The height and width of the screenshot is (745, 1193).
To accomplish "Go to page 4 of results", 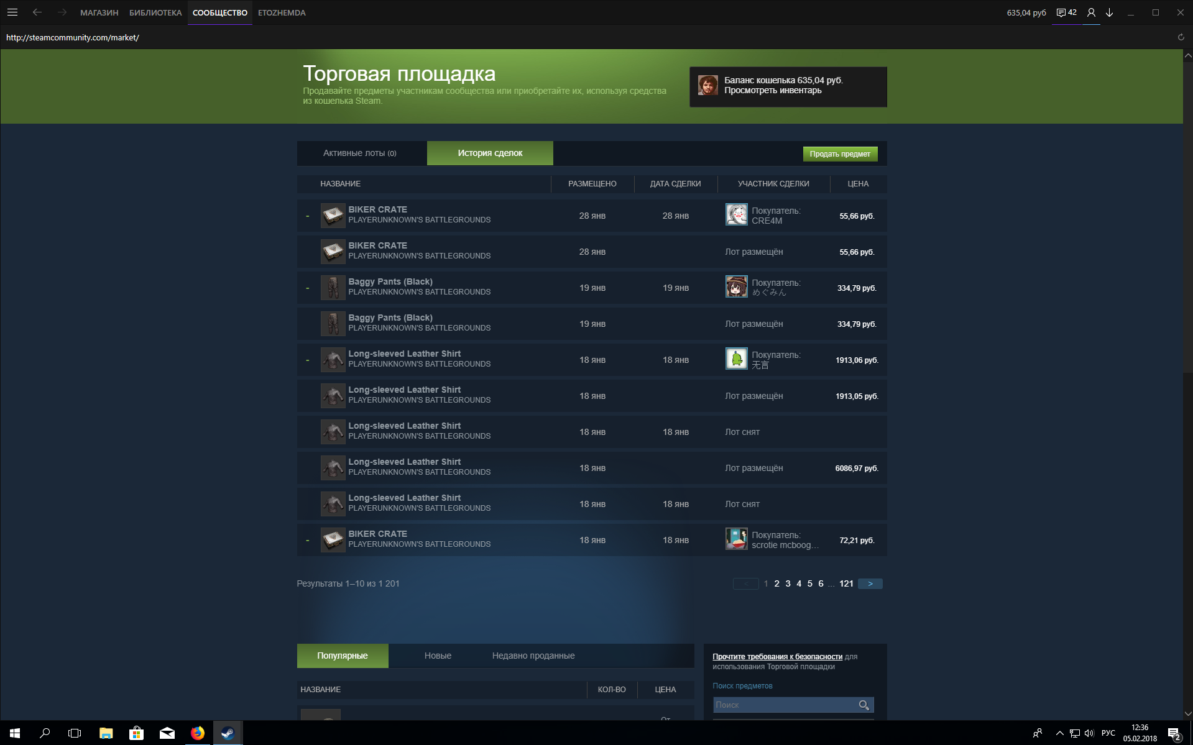I will (x=799, y=583).
